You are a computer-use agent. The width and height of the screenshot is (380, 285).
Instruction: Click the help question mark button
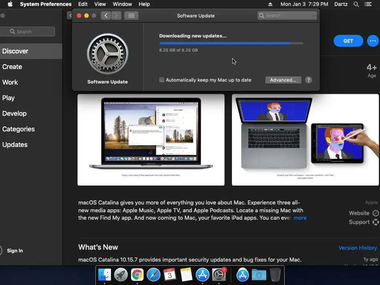coord(308,80)
